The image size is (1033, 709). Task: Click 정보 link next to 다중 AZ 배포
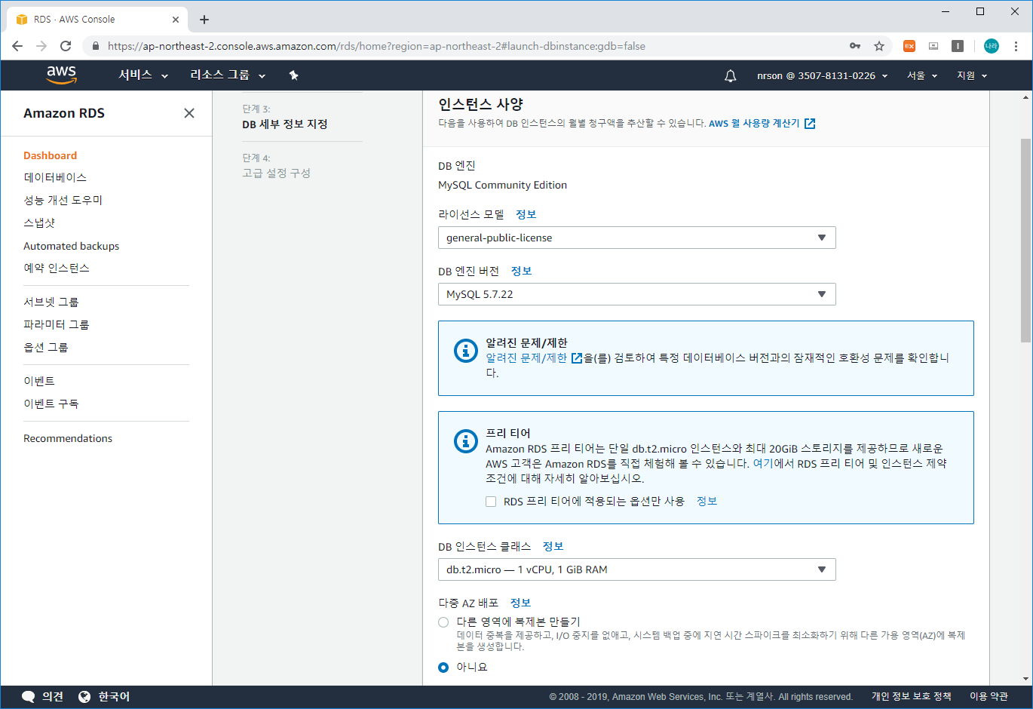click(520, 603)
